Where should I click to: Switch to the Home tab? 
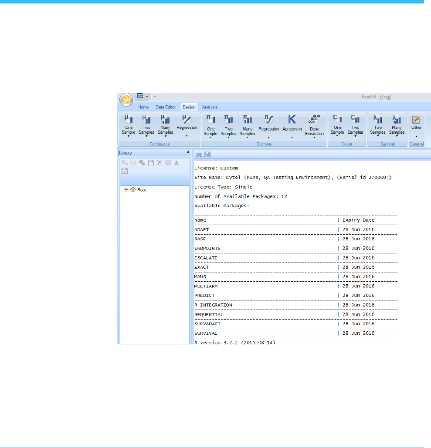tap(143, 107)
